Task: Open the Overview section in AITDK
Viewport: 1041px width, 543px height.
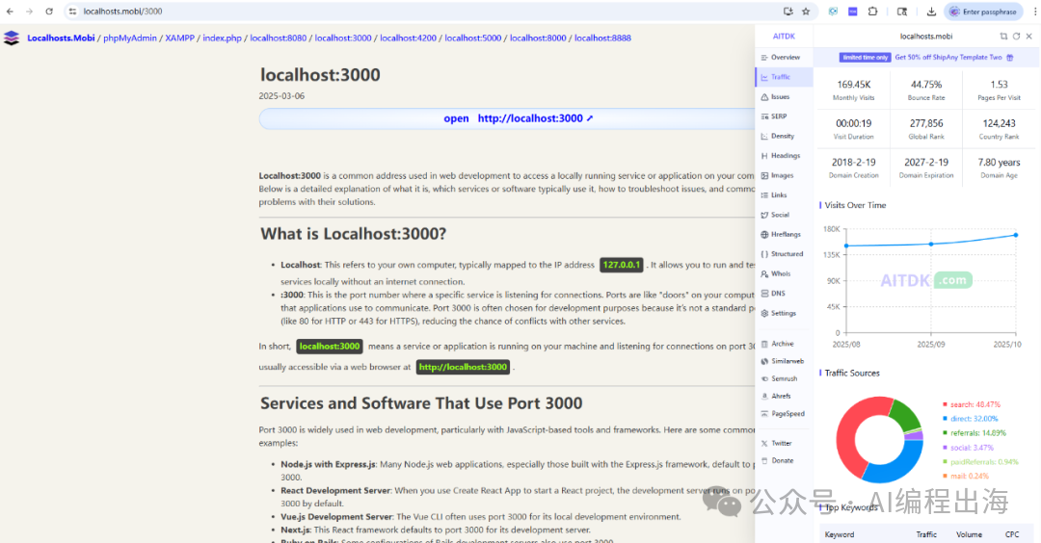Action: (x=784, y=58)
